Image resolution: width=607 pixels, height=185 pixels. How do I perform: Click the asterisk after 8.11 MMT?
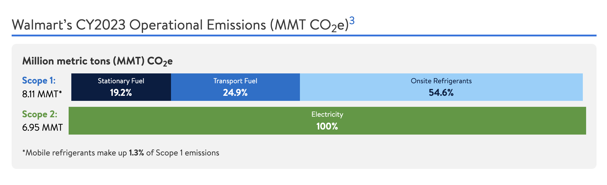tap(60, 93)
